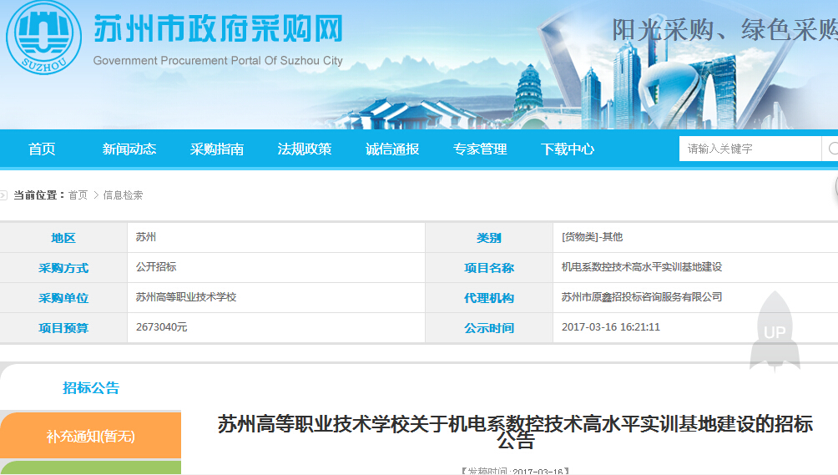This screenshot has height=475, width=838.
Task: Click the UP rocket back-to-top icon
Action: (x=775, y=331)
